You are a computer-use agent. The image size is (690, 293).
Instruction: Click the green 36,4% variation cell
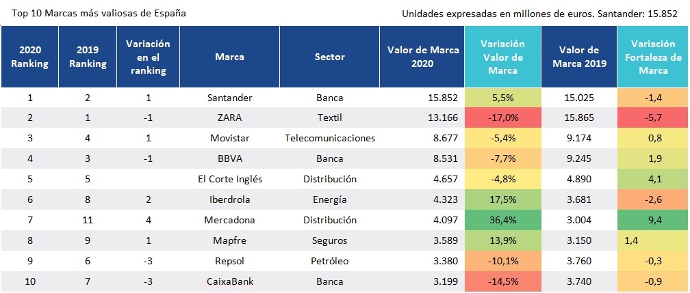[502, 220]
